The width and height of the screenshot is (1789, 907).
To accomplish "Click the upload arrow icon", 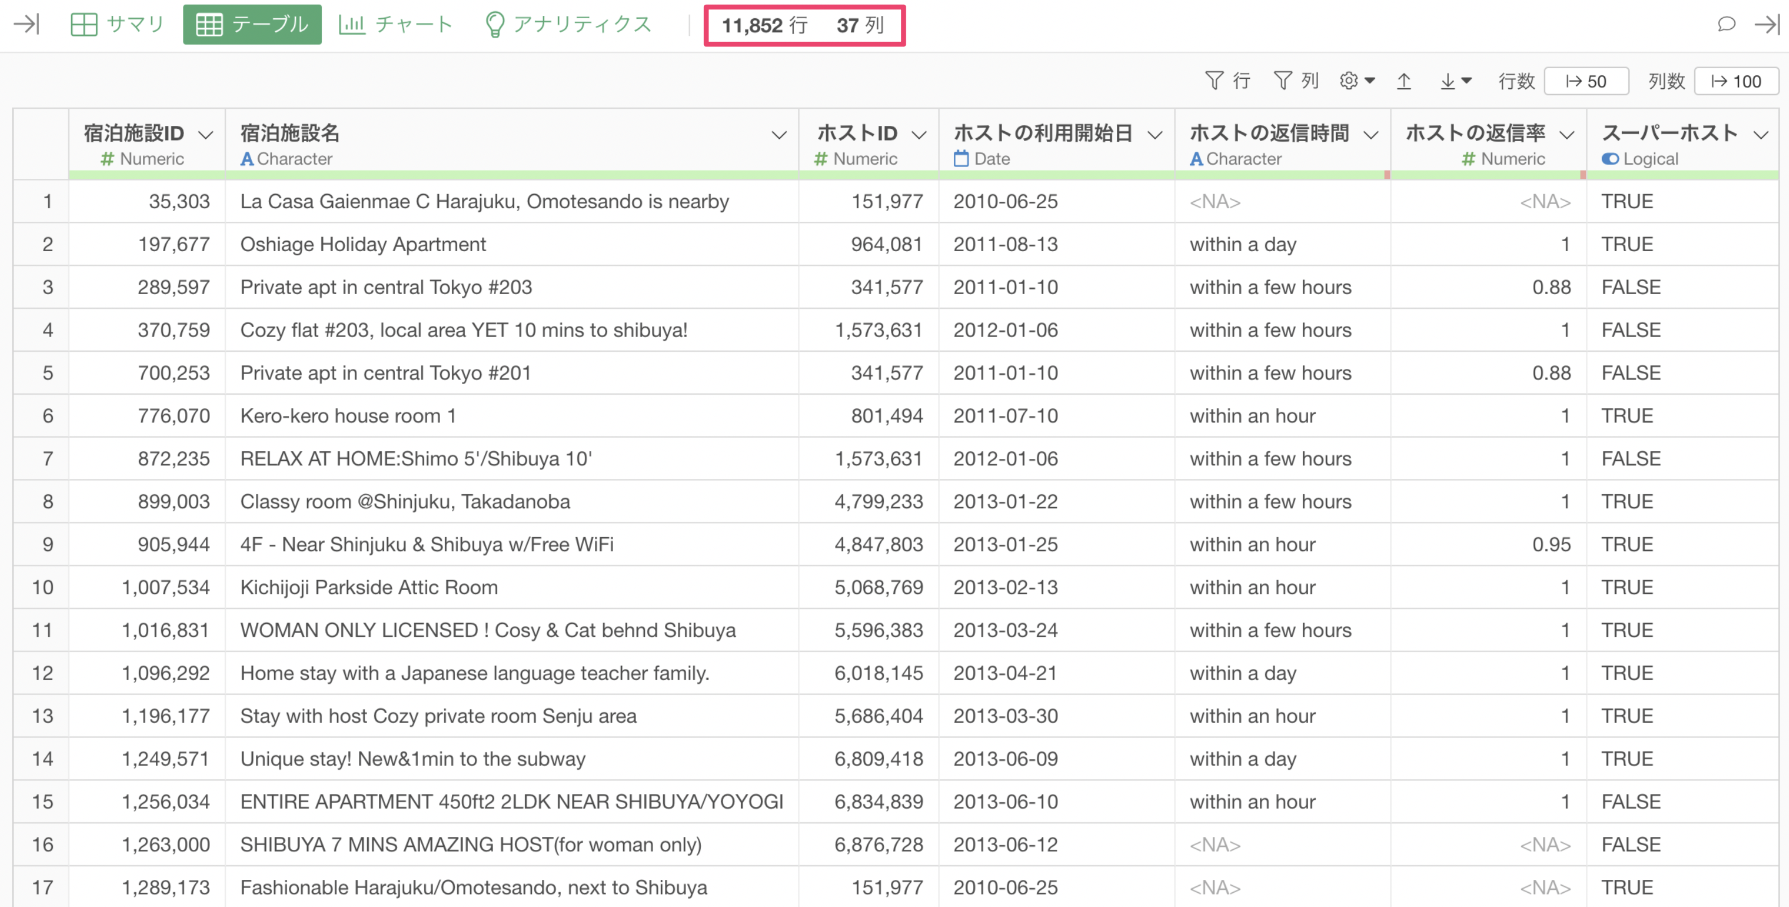I will pyautogui.click(x=1404, y=81).
